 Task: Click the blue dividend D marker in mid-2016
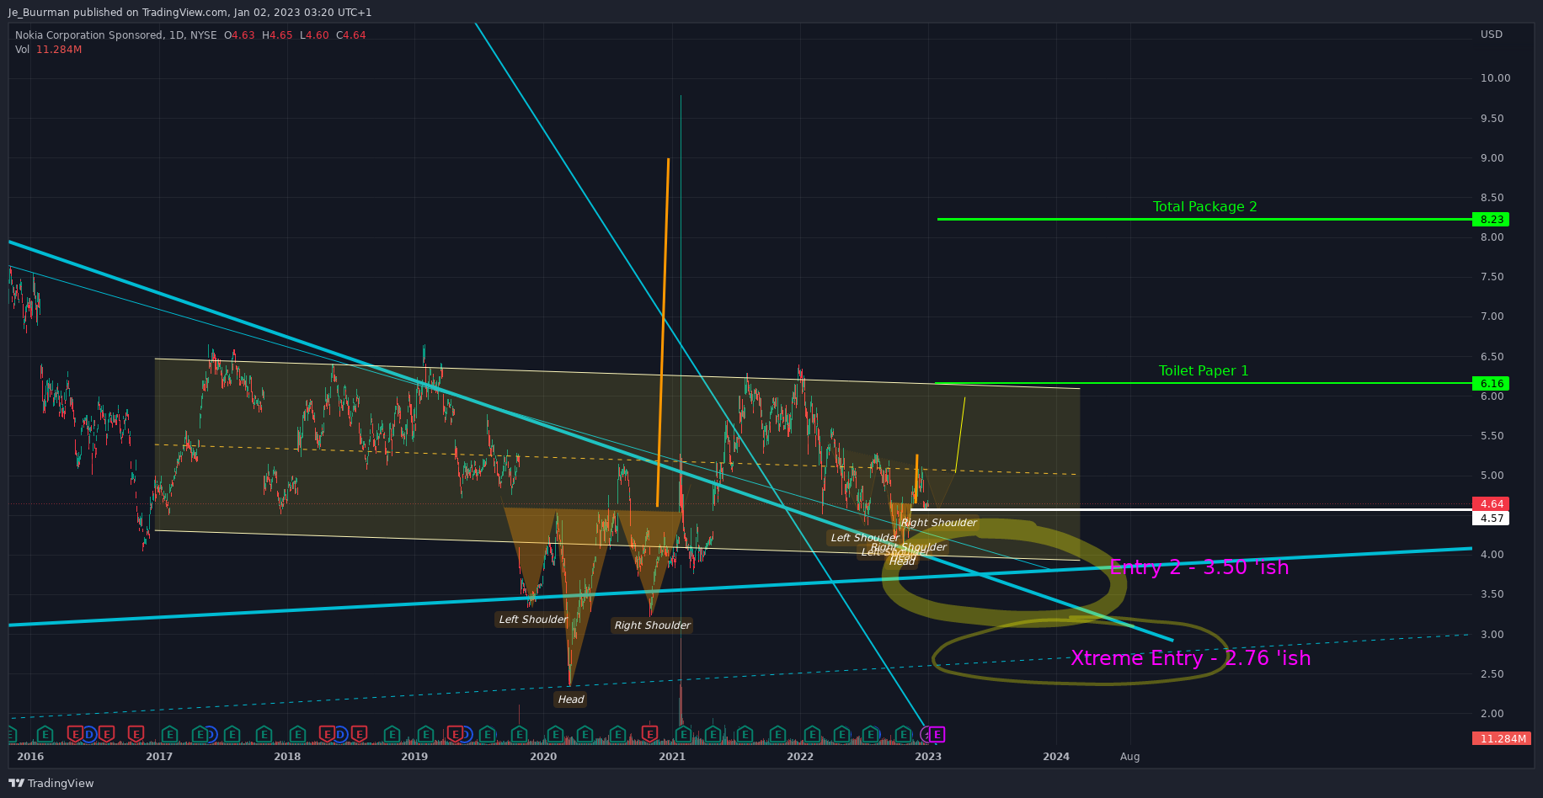[x=88, y=735]
